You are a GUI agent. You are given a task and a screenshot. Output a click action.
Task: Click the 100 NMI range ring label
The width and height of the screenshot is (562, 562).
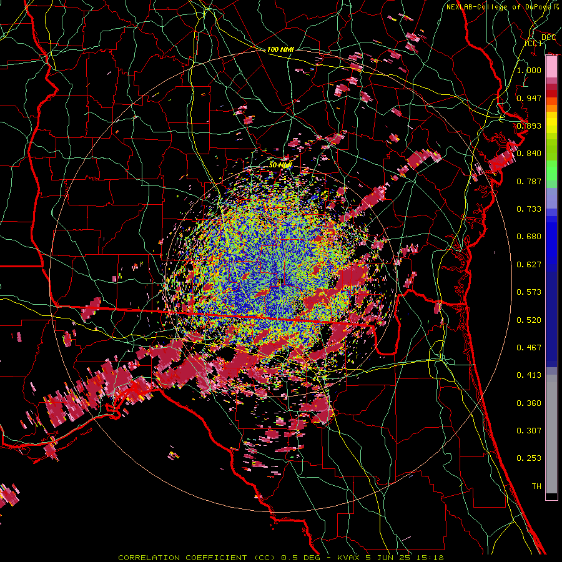click(x=280, y=49)
